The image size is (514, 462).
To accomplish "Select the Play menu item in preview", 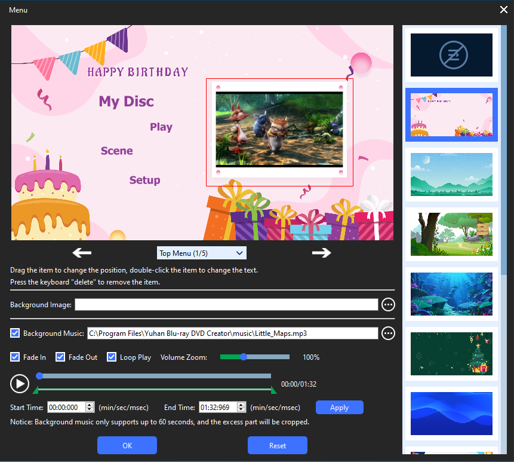I will click(161, 127).
